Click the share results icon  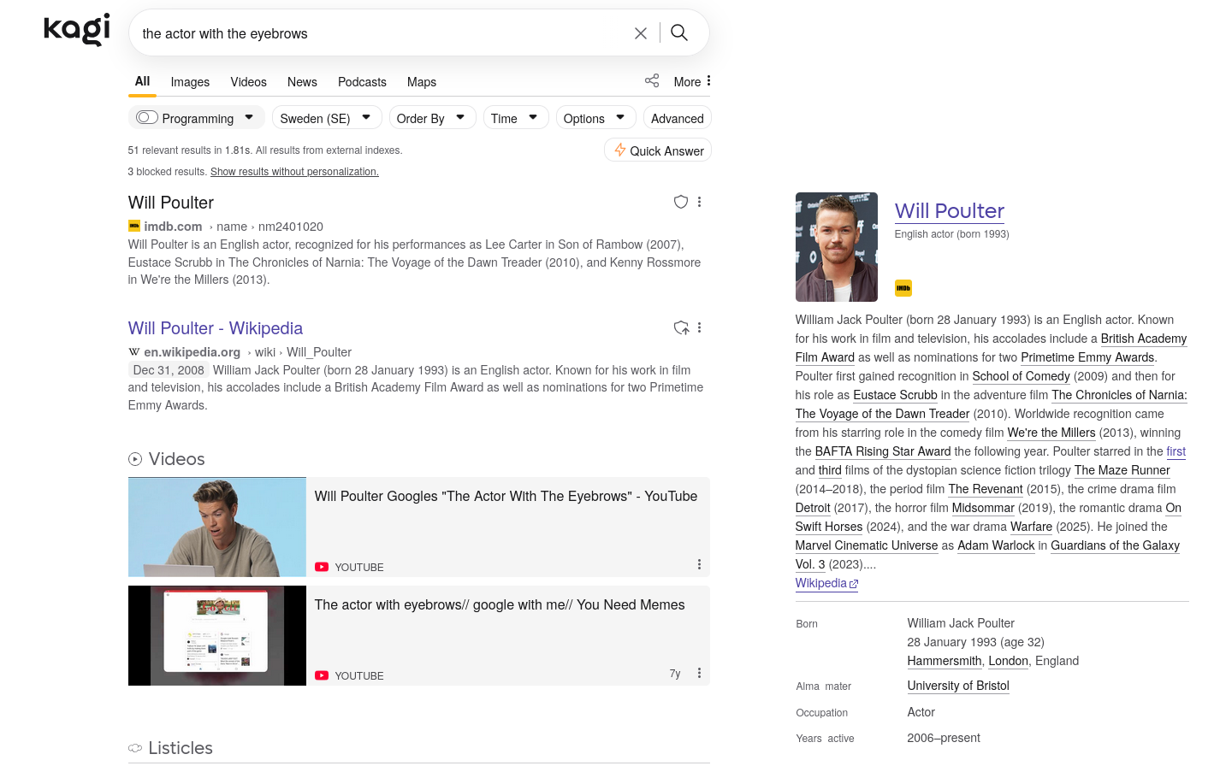point(652,80)
